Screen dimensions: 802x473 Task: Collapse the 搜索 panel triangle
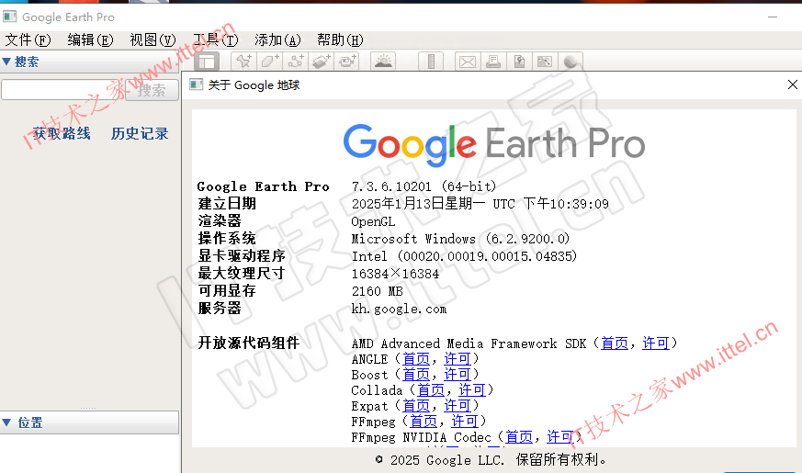click(6, 62)
